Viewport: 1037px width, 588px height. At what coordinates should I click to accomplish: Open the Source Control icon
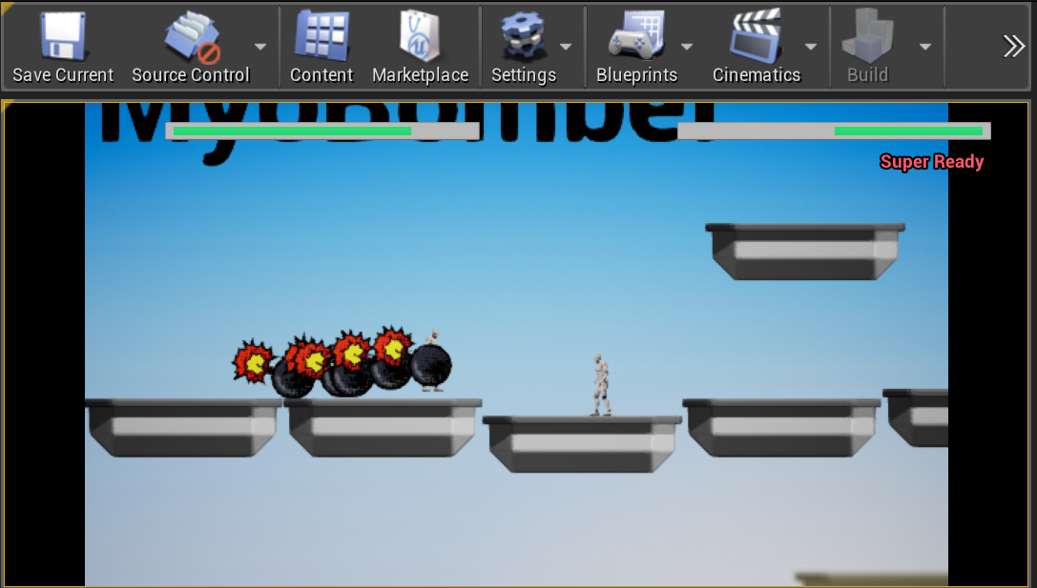point(192,37)
